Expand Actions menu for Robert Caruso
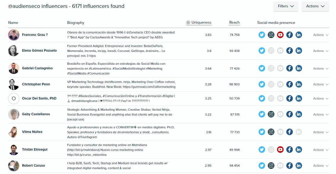The width and height of the screenshot is (336, 174). pos(321,166)
